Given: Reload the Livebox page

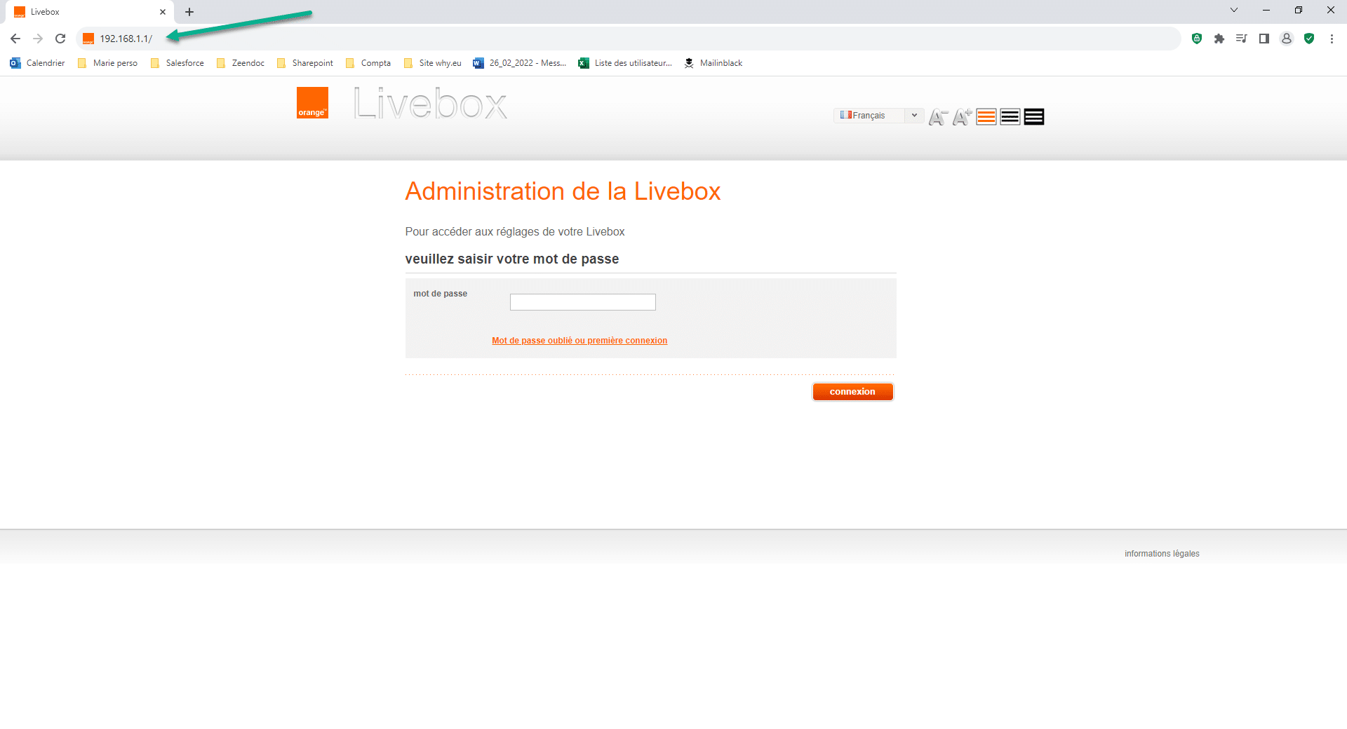Looking at the screenshot, I should 60,39.
